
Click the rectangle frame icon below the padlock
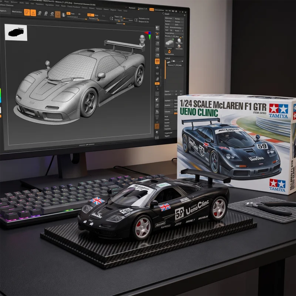pos(157,117)
